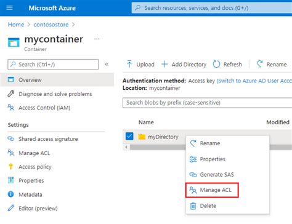Viewport: 292px width, 224px height.
Task: Open Editor (preview)
Action: point(38,209)
